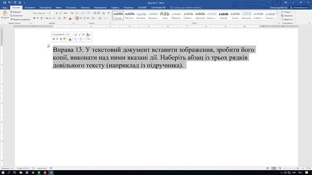Apply red font color in the ribbon
Viewport: 312px width, 175px height.
point(70,18)
